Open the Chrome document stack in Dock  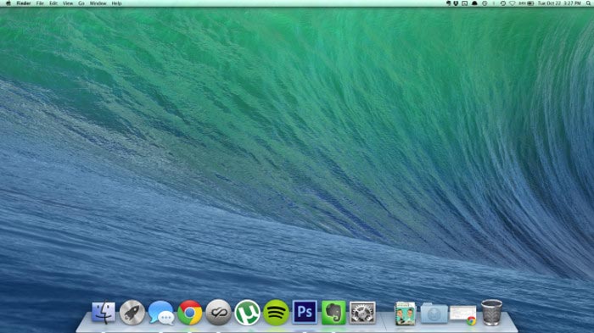tap(463, 315)
